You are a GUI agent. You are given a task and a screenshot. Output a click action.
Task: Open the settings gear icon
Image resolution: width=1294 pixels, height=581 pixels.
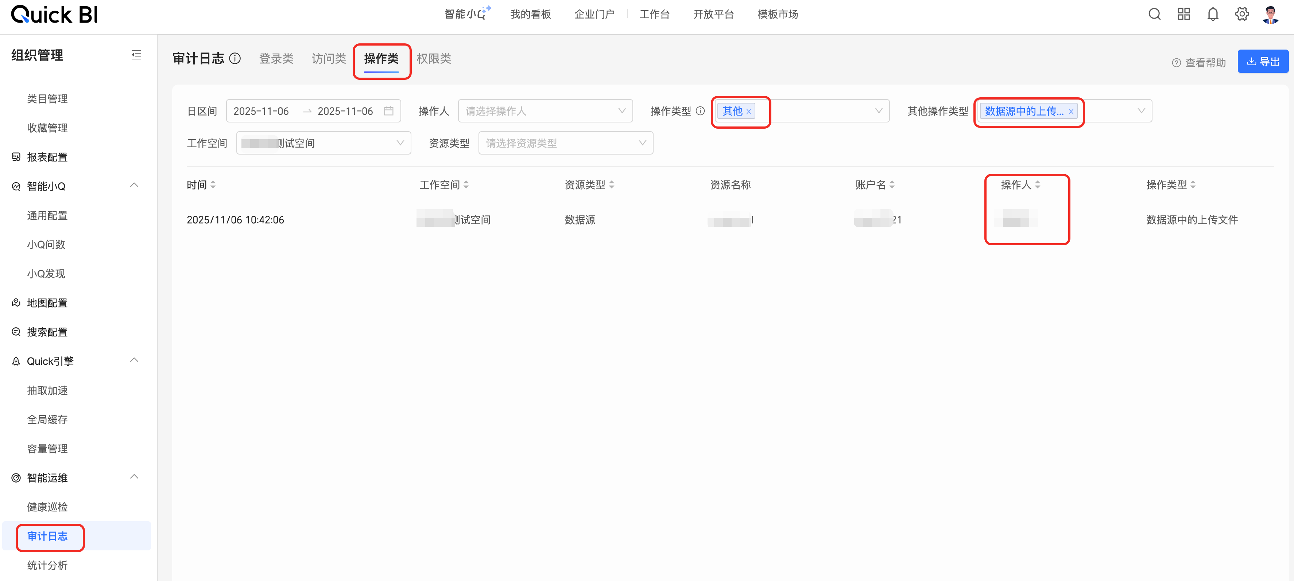click(1242, 14)
